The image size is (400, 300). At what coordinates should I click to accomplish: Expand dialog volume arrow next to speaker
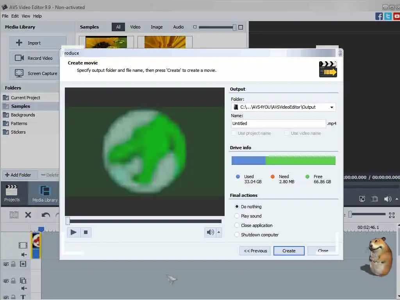pyautogui.click(x=219, y=232)
